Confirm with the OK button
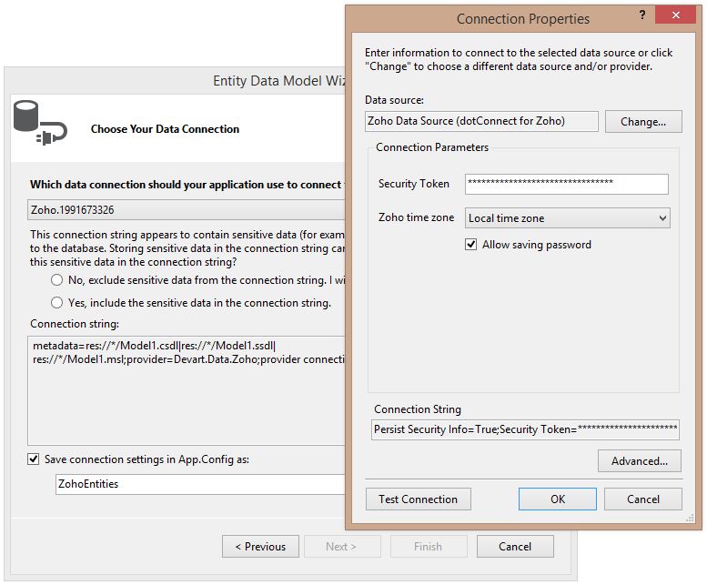 pyautogui.click(x=557, y=499)
